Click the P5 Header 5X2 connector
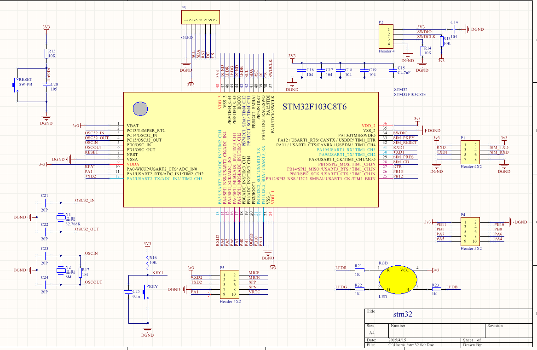 pos(229,284)
